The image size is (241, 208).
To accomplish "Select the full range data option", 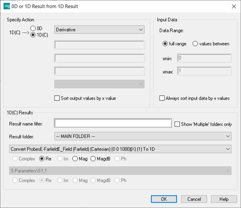I will tap(165, 44).
